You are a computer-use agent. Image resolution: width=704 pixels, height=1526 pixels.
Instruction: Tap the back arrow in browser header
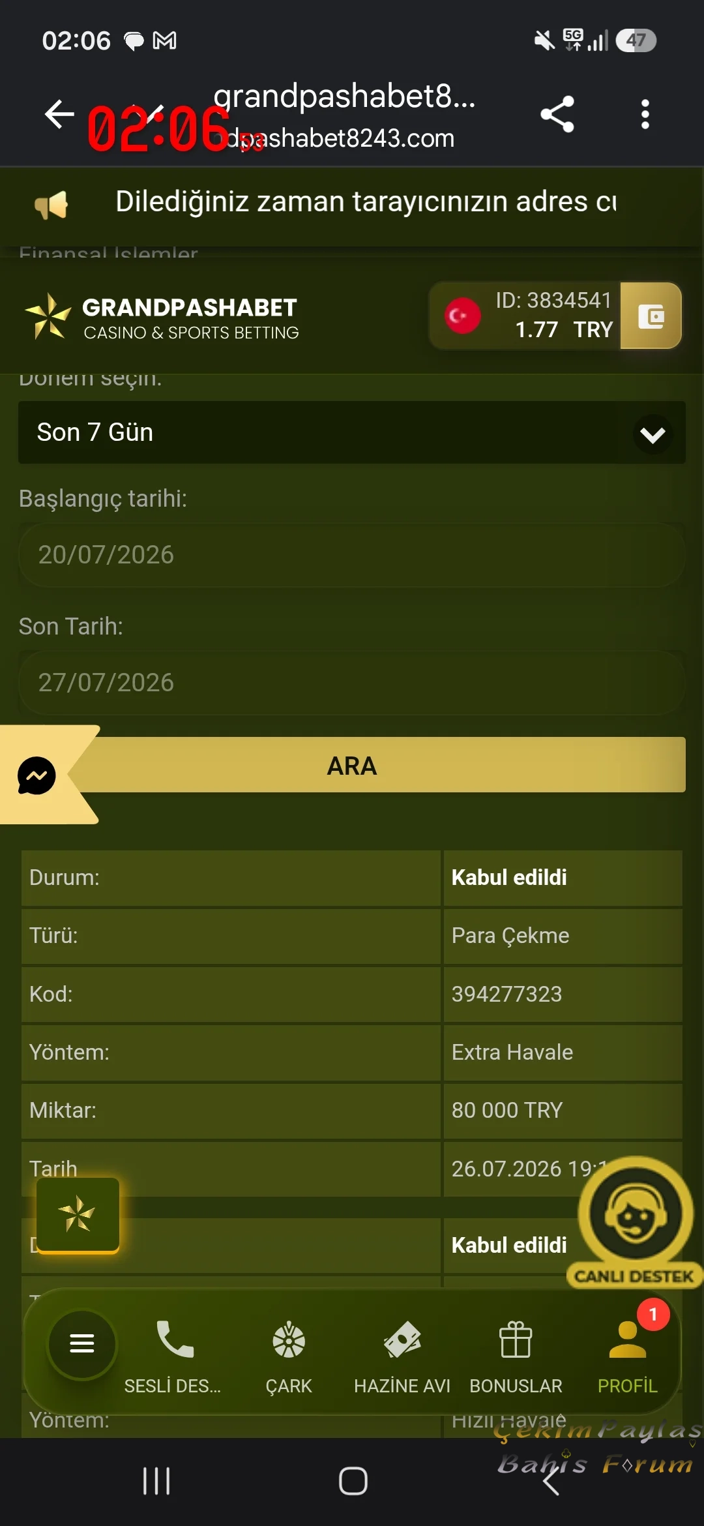coord(59,114)
